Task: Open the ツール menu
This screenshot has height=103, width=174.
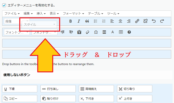Action: tap(113, 14)
